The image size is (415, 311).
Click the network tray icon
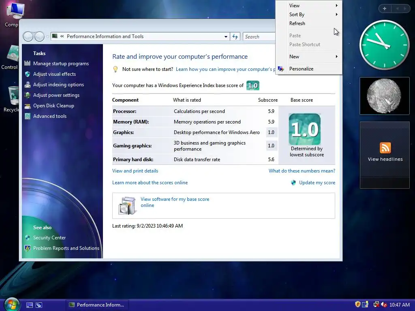376,305
